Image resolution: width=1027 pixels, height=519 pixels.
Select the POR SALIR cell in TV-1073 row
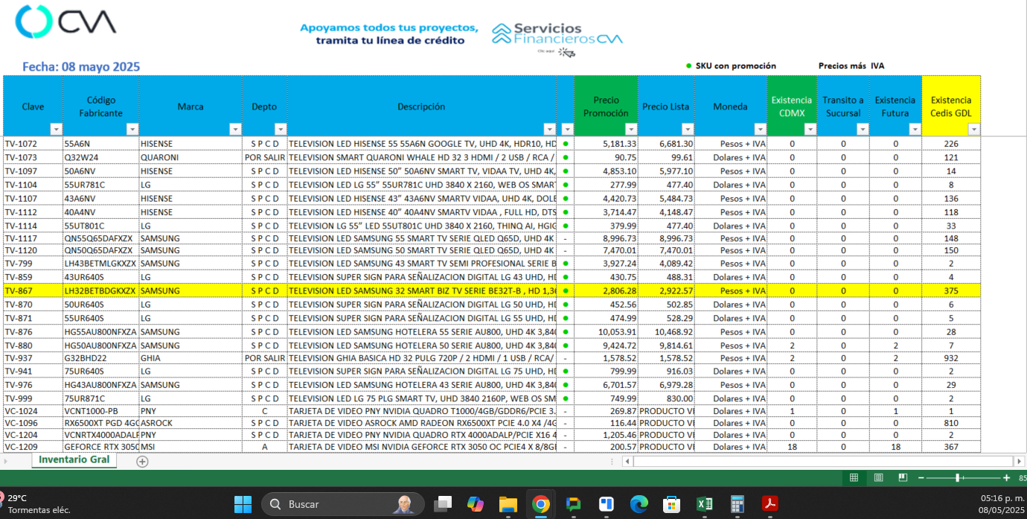coord(264,157)
